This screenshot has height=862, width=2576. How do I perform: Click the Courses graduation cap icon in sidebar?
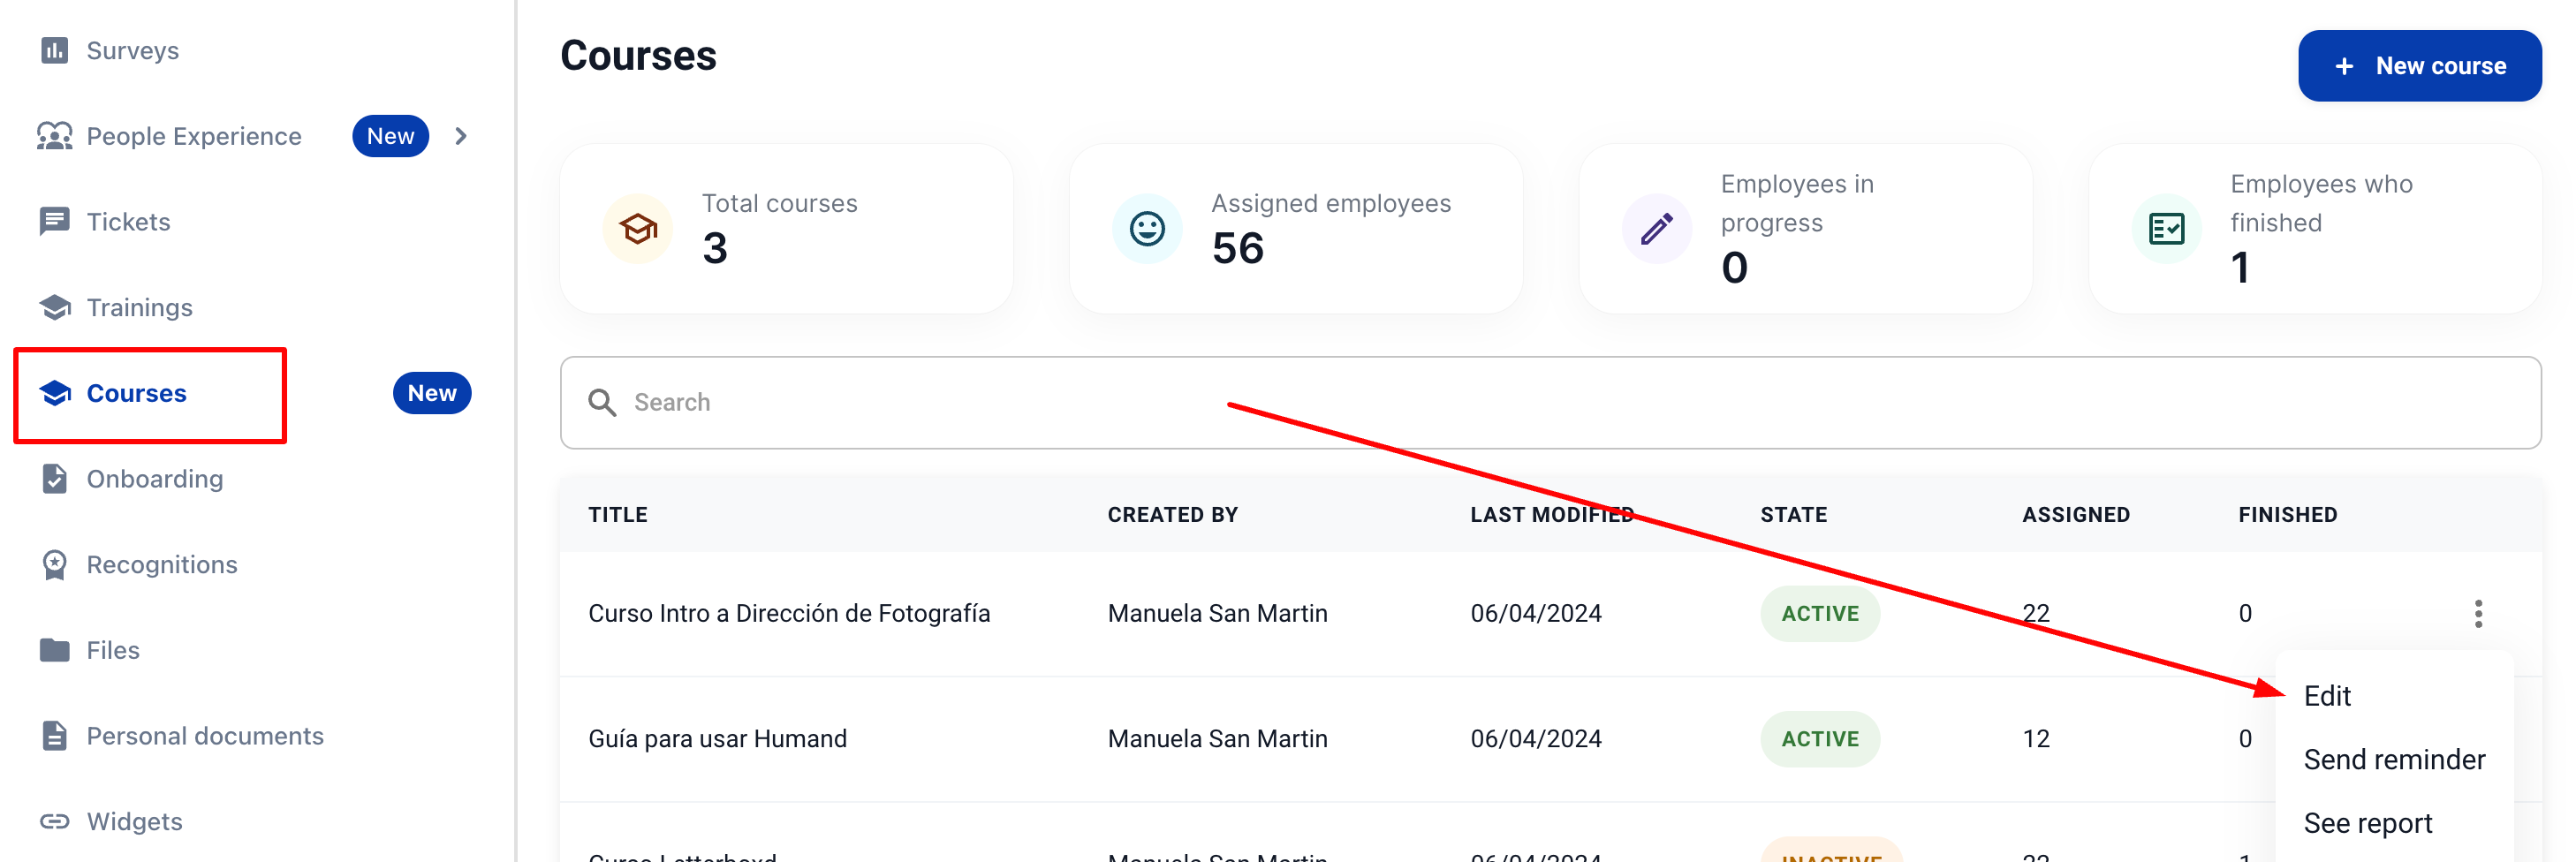coord(54,393)
